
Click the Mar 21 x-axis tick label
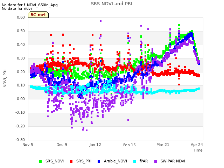(x=163, y=145)
